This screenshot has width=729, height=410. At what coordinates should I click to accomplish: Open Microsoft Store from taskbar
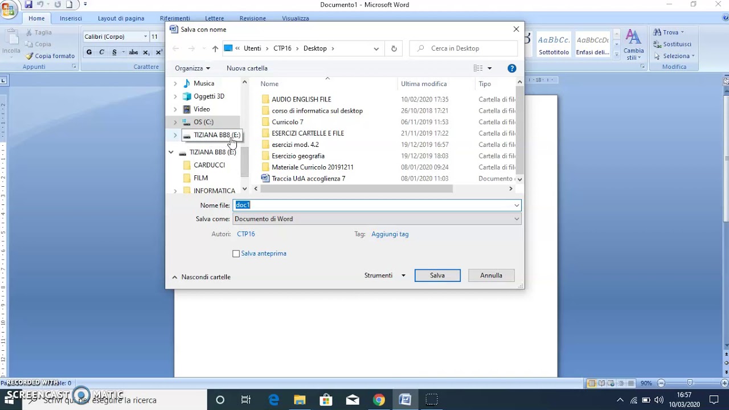tap(326, 400)
